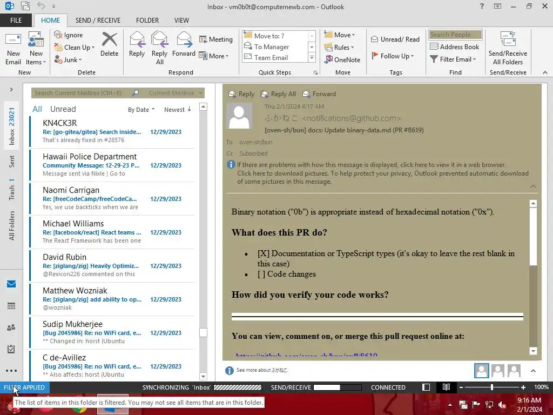This screenshot has width=553, height=415.
Task: Open the Junk dropdown
Action: coord(68,59)
